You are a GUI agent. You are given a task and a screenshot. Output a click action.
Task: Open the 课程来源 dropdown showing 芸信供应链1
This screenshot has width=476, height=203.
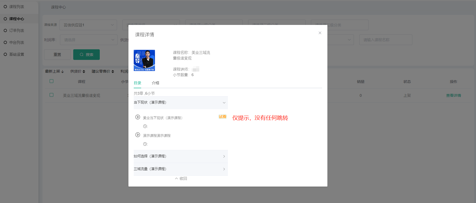(88, 25)
